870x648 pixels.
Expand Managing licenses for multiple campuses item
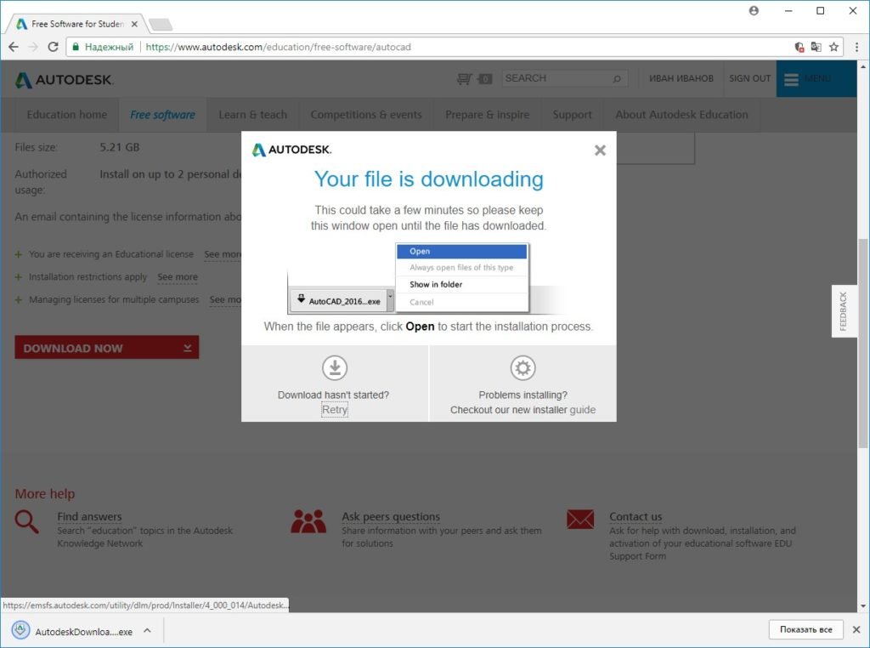click(19, 300)
